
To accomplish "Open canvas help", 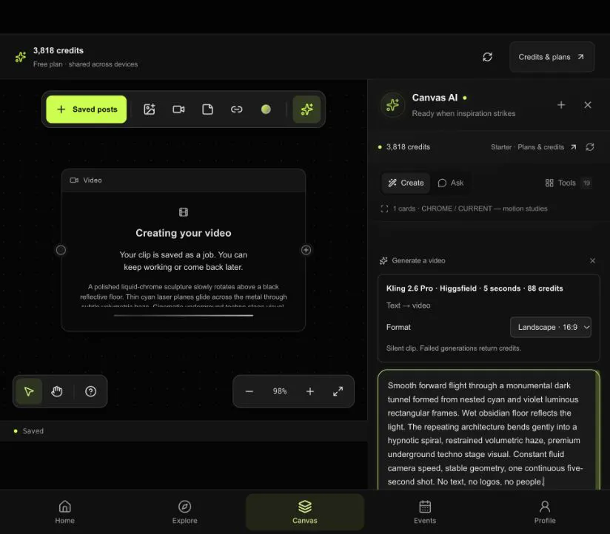I will (x=90, y=391).
